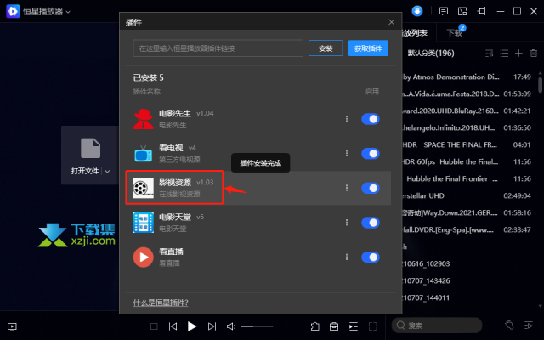Click the fullscreen icon

[372, 326]
